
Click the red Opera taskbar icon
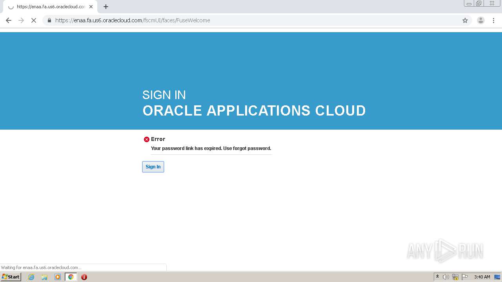pos(84,277)
